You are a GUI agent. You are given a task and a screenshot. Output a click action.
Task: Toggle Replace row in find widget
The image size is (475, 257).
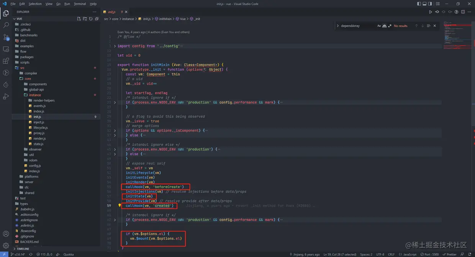point(338,26)
